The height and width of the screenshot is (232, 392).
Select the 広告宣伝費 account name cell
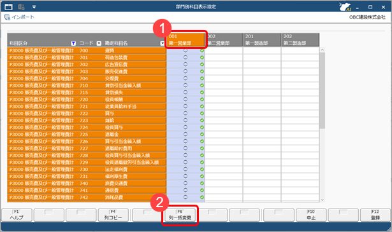coord(116,65)
